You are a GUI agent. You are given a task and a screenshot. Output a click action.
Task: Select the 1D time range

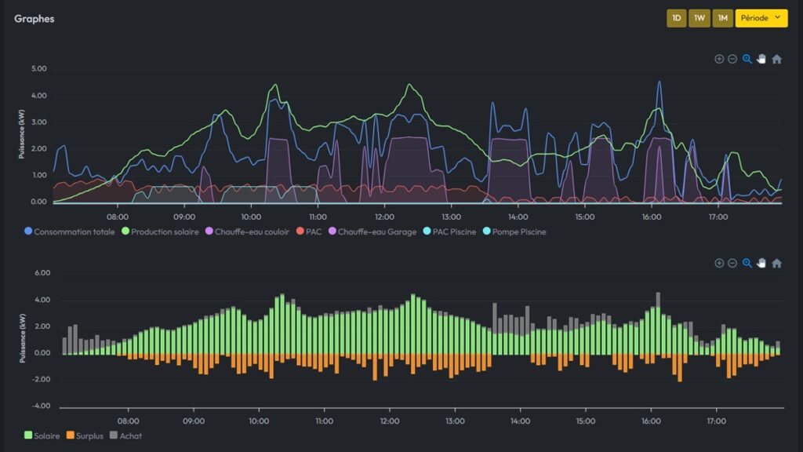pos(676,18)
